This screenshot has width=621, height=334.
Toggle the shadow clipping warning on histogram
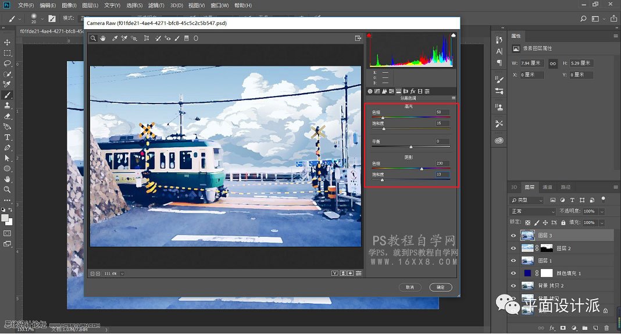pos(369,35)
